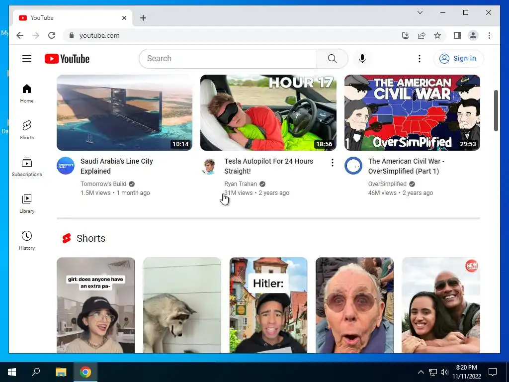Open Chrome three-dot menu
Viewport: 509px width, 382px height.
(x=489, y=35)
